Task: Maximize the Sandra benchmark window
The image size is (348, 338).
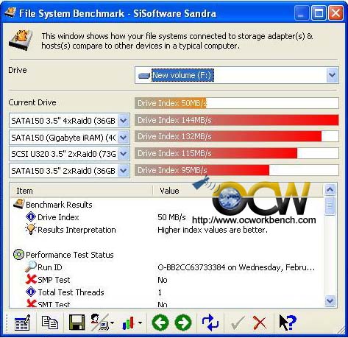Action: 319,13
